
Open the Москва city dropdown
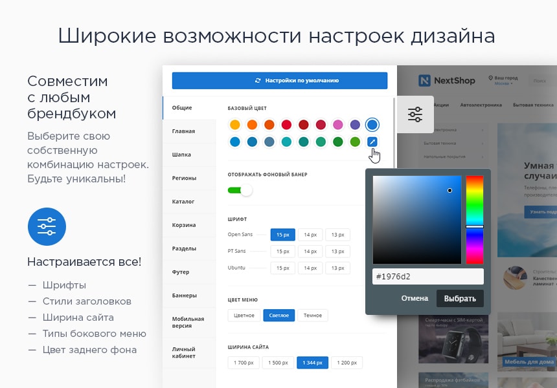point(504,84)
